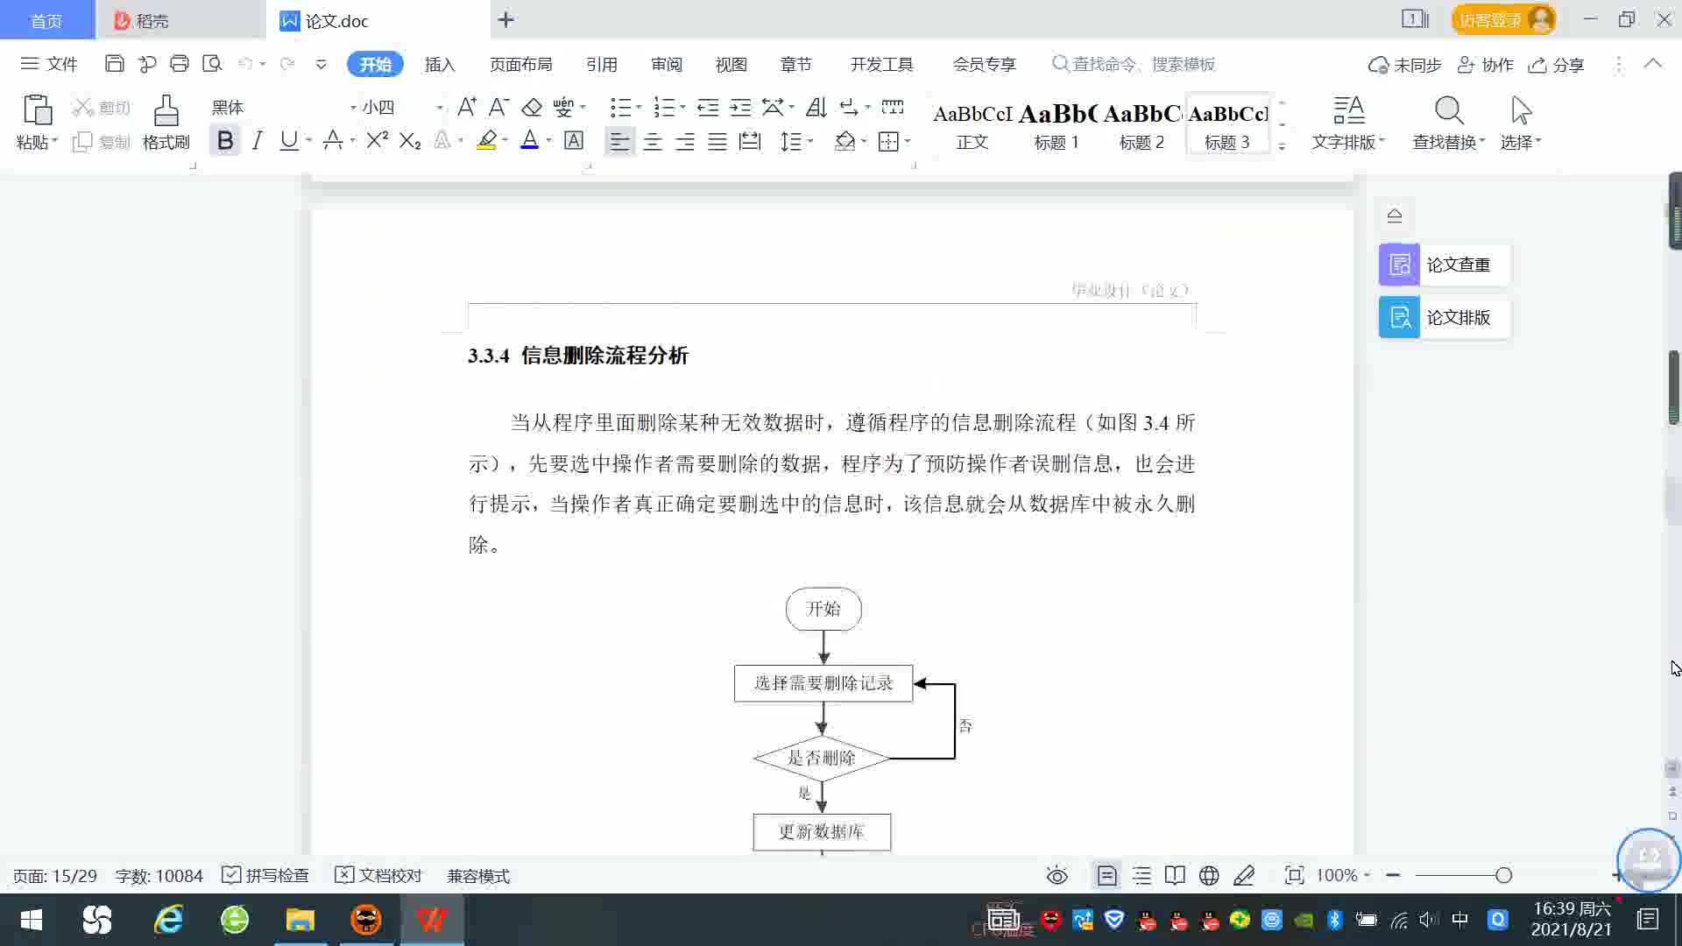Expand the styles gallery list

coord(1282,146)
